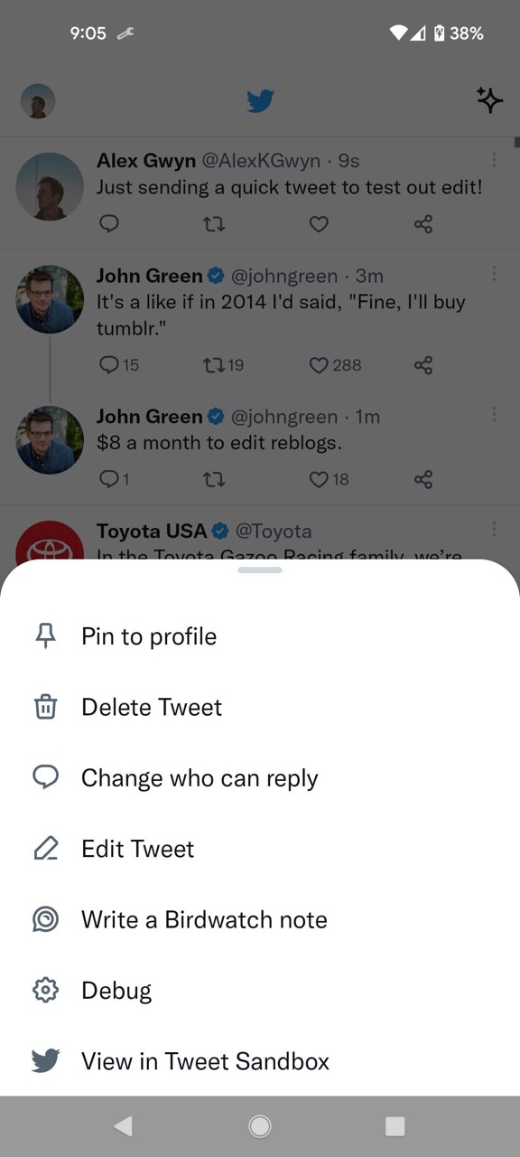Tap the bird icon for Tweet Sandbox

pyautogui.click(x=45, y=1060)
